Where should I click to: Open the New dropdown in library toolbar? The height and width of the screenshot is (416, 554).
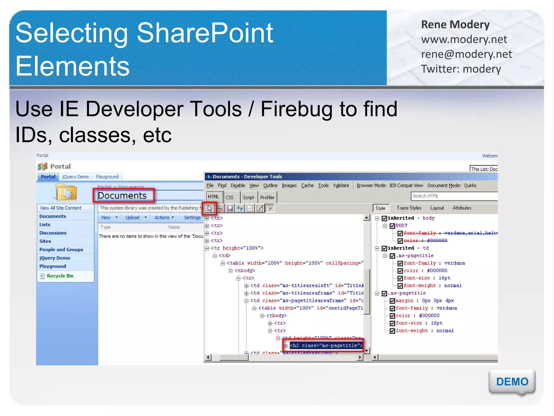[x=109, y=217]
